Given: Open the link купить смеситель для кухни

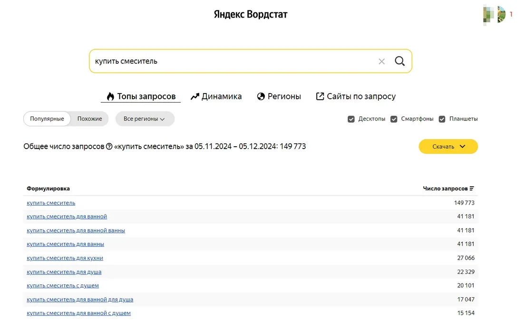Looking at the screenshot, I should tap(65, 258).
